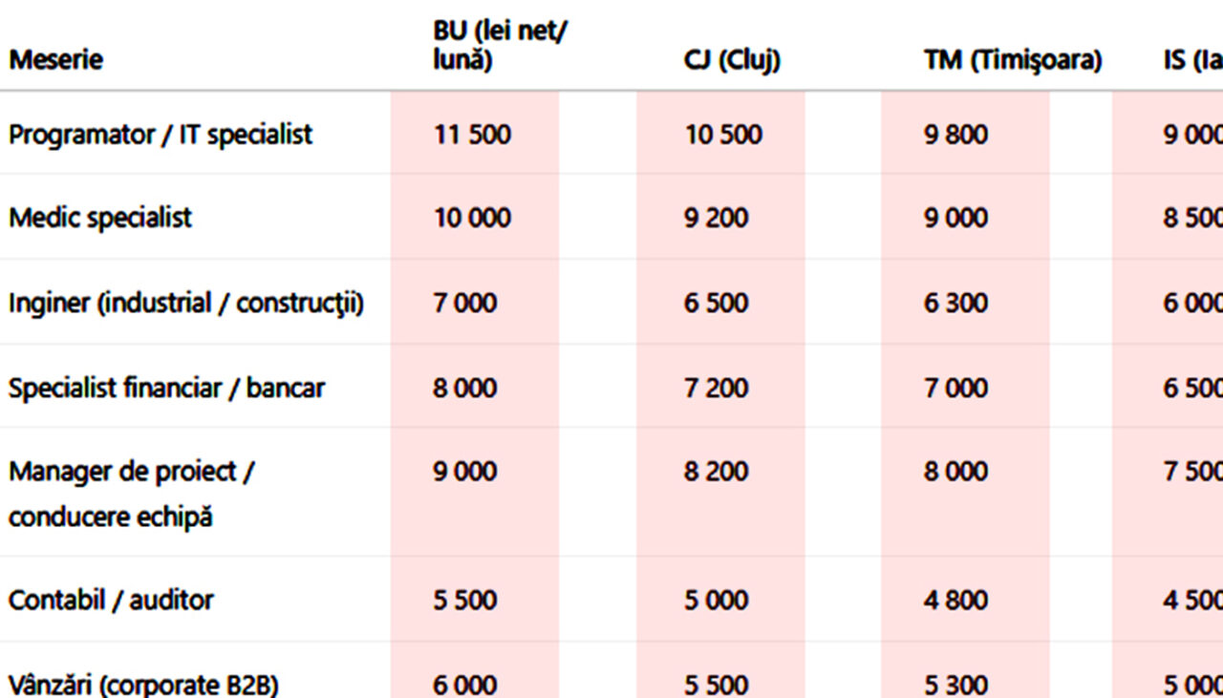This screenshot has height=698, width=1223.
Task: Select the TM (Timișoara) column header
Action: pos(1013,60)
